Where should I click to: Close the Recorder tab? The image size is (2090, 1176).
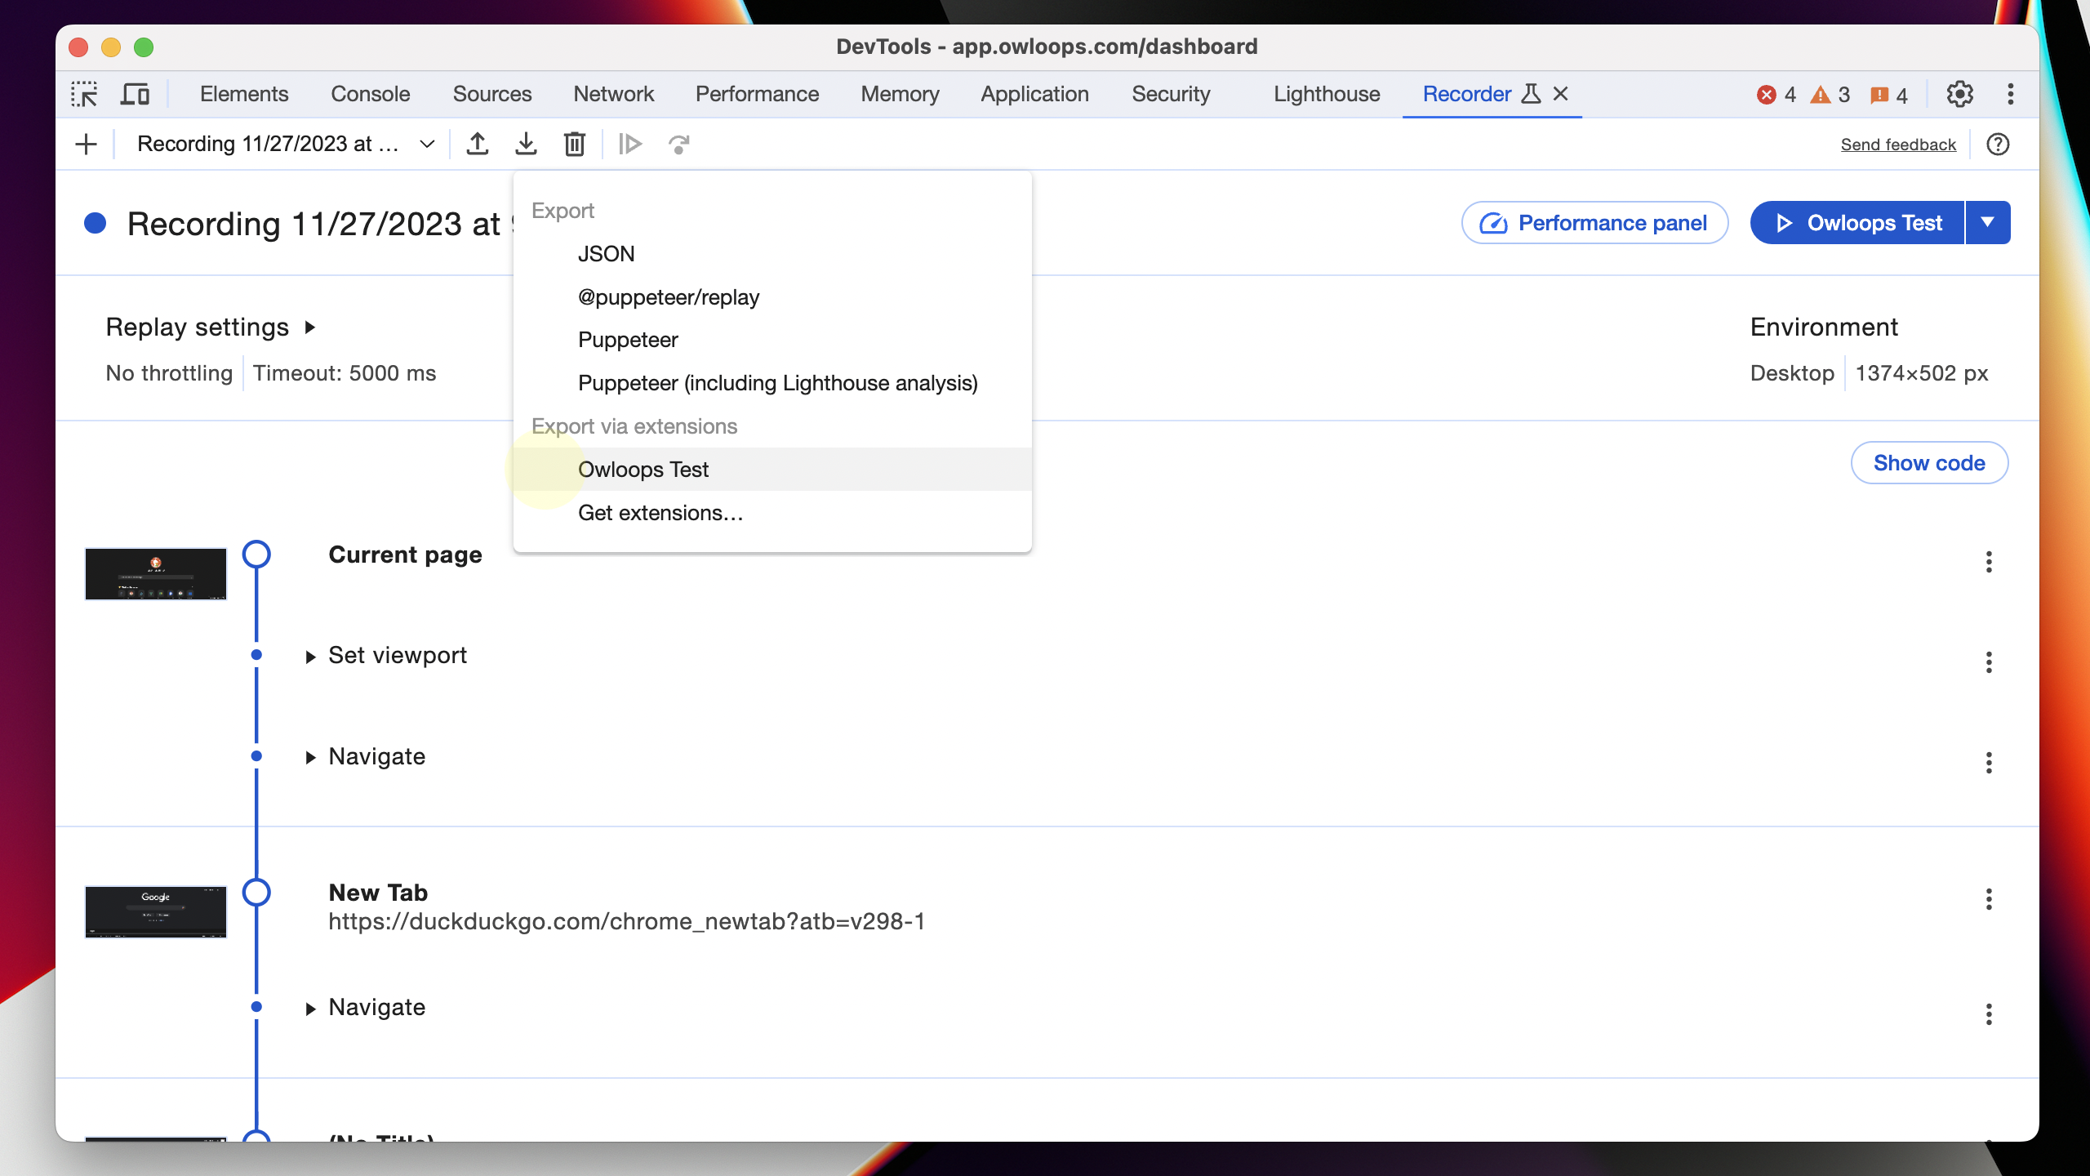pos(1560,94)
